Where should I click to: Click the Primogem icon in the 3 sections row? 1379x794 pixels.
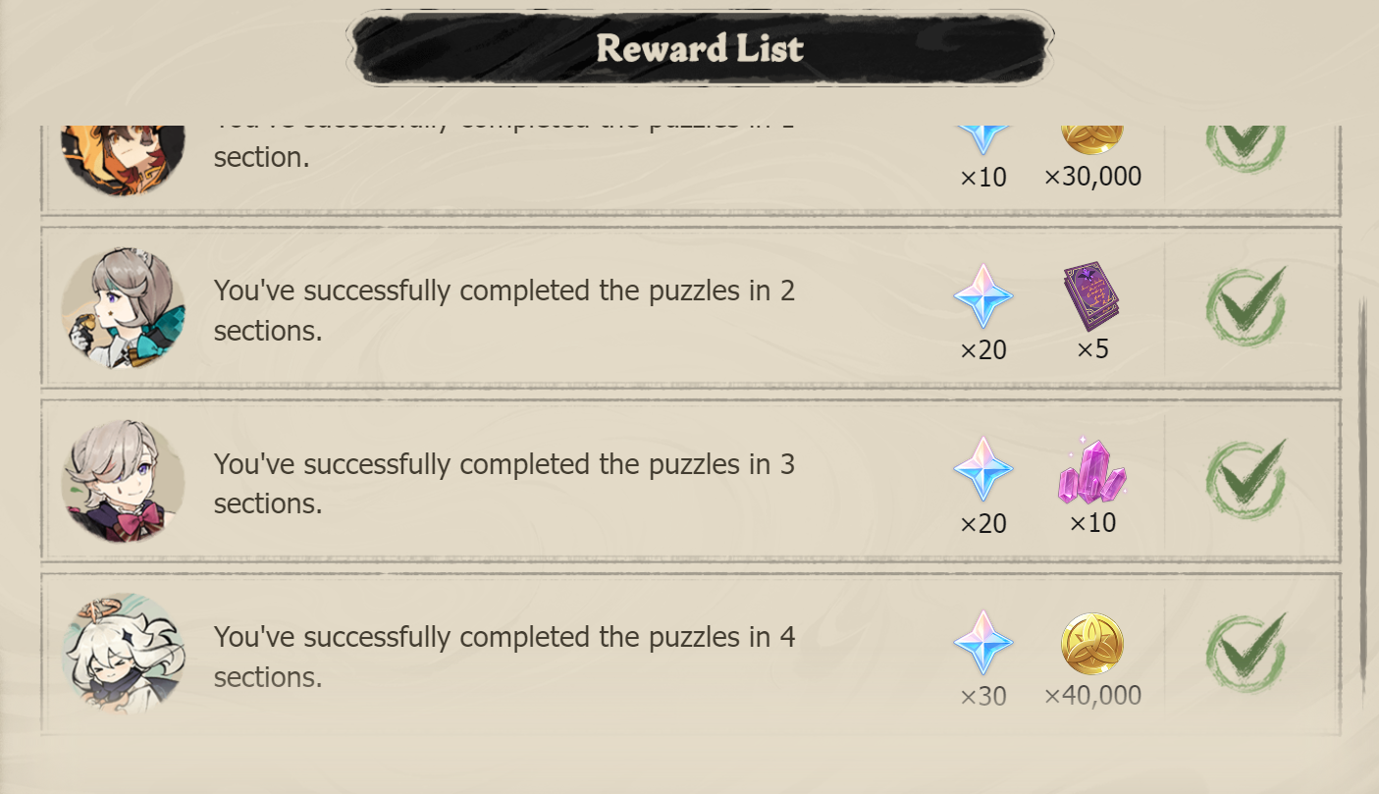pos(982,469)
